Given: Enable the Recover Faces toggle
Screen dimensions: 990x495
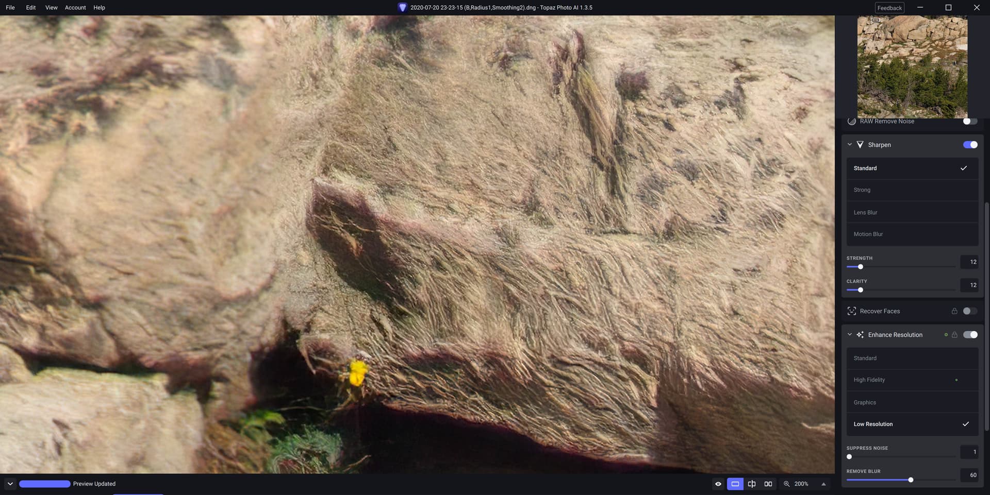Looking at the screenshot, I should pyautogui.click(x=970, y=311).
